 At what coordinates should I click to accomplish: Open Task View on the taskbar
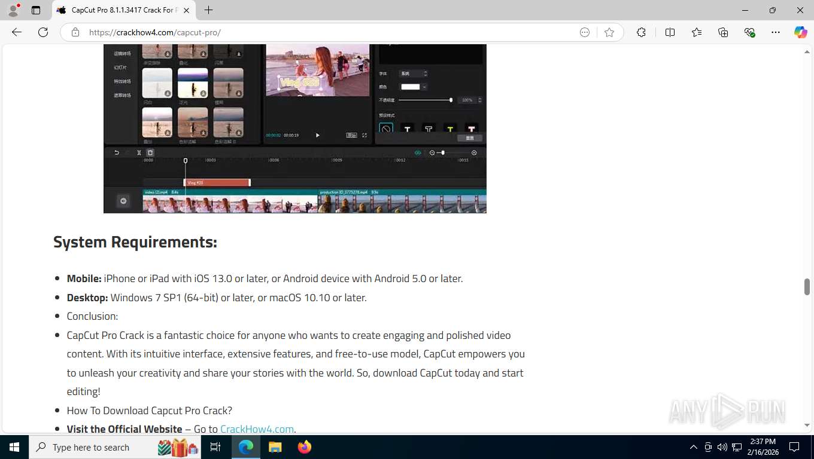click(215, 447)
